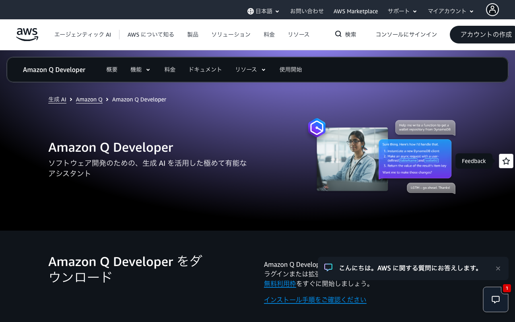The image size is (515, 322).
Task: Click コンソールにサインイン
Action: [406, 35]
